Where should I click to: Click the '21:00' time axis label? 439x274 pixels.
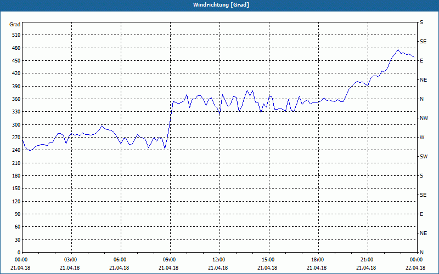367,259
